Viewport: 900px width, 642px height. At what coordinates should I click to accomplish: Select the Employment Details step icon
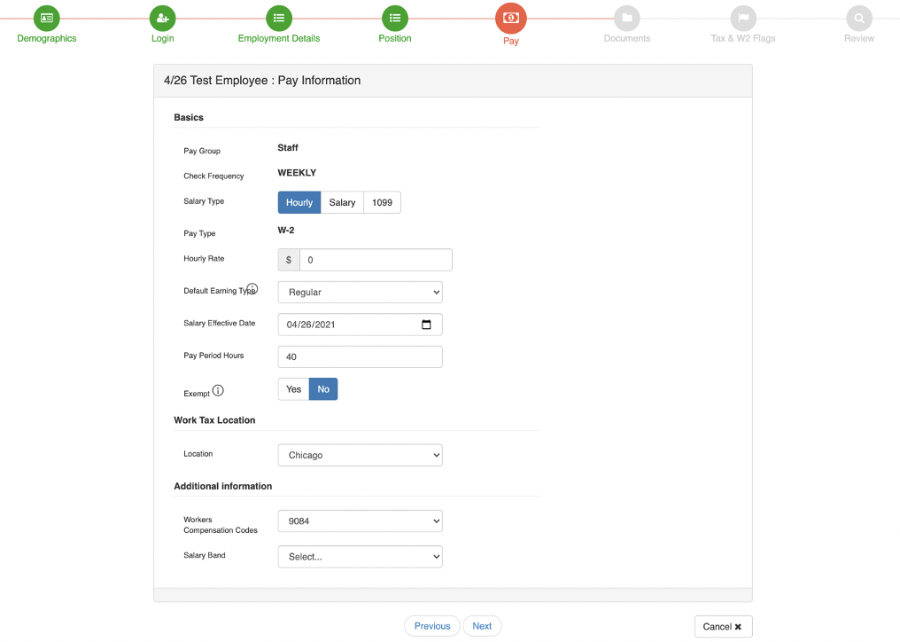278,16
